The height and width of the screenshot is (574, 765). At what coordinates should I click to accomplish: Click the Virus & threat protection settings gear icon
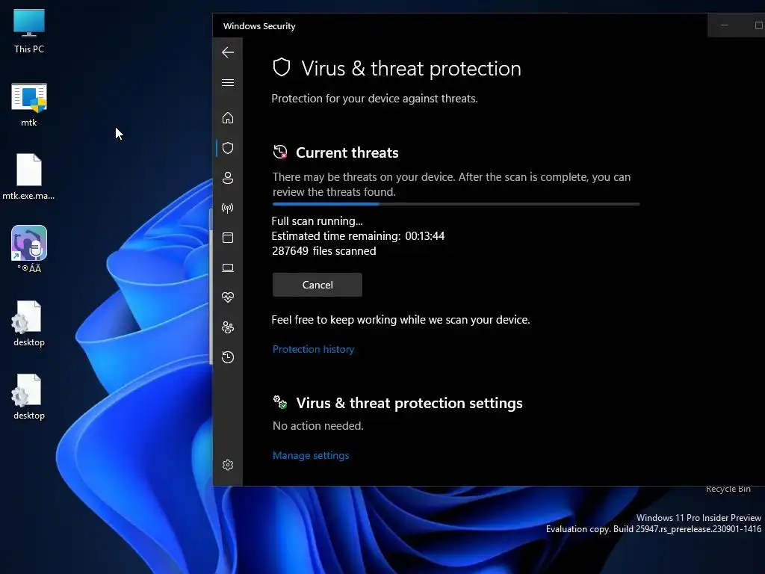280,402
